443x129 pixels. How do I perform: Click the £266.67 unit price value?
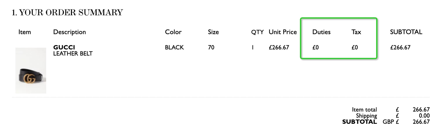[279, 48]
